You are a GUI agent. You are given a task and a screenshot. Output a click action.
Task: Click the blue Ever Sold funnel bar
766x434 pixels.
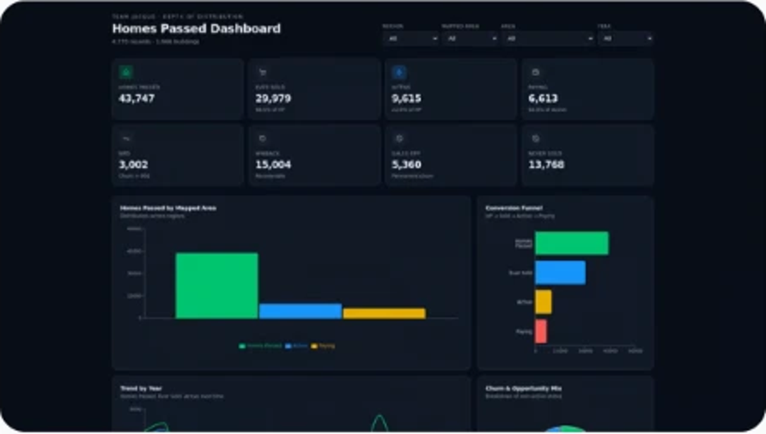click(561, 273)
